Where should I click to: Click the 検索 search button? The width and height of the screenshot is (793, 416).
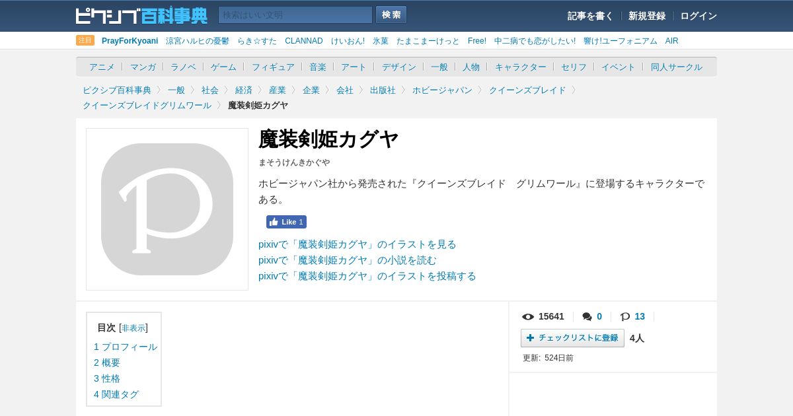[391, 15]
